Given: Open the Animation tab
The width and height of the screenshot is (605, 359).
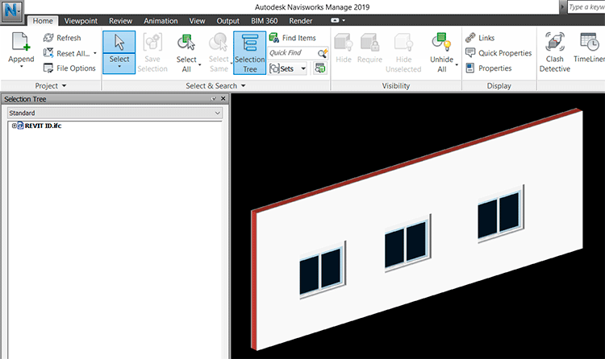Looking at the screenshot, I should pyautogui.click(x=161, y=21).
